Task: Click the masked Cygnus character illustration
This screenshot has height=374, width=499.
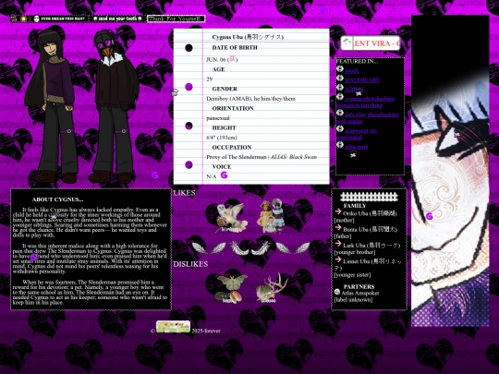Action: click(115, 106)
